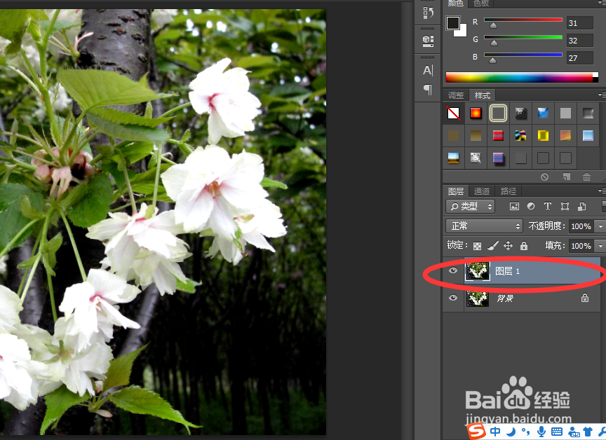This screenshot has height=440, width=606.
Task: Hide 图层 1 using its eye icon
Action: [453, 270]
